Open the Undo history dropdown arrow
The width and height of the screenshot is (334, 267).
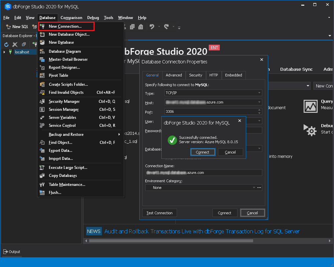(159, 27)
